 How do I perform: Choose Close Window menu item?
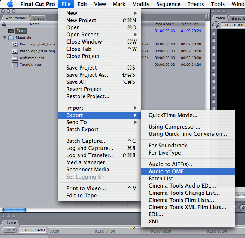[x=100, y=42]
